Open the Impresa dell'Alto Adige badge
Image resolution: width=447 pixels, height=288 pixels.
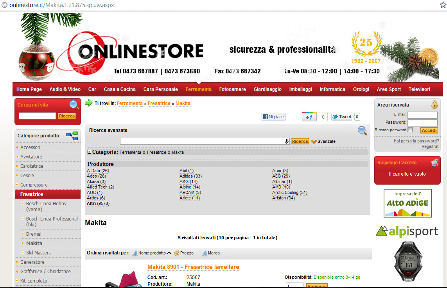click(408, 203)
